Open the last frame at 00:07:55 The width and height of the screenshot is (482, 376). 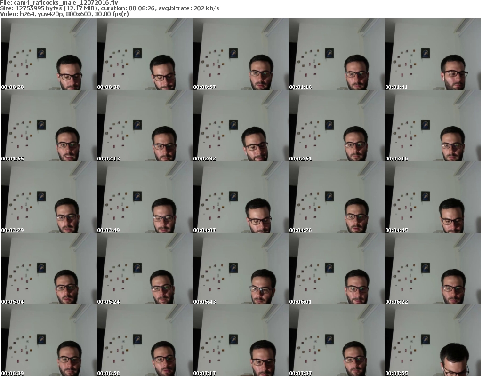[433, 340]
